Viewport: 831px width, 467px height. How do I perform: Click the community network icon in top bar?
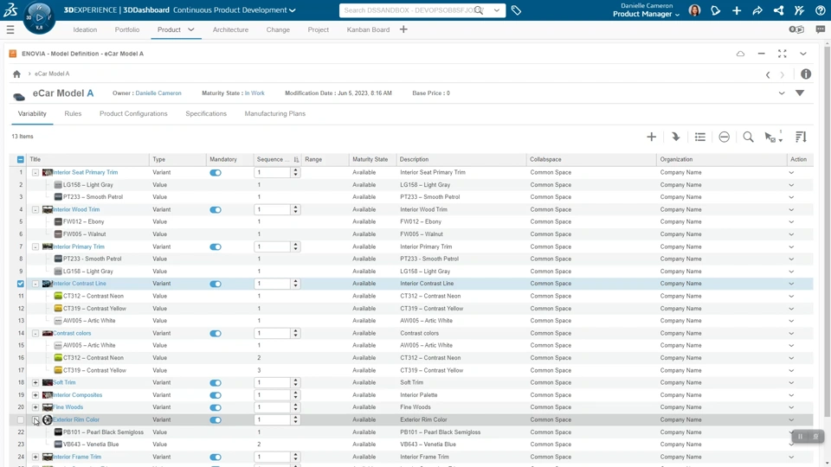point(778,10)
